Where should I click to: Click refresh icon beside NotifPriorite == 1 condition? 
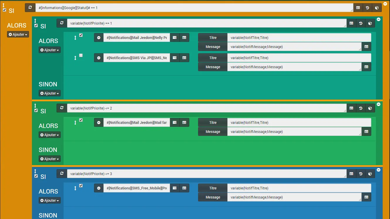pyautogui.click(x=62, y=23)
